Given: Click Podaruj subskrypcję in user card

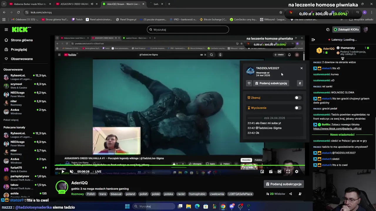Looking at the screenshot, I should coord(271,83).
